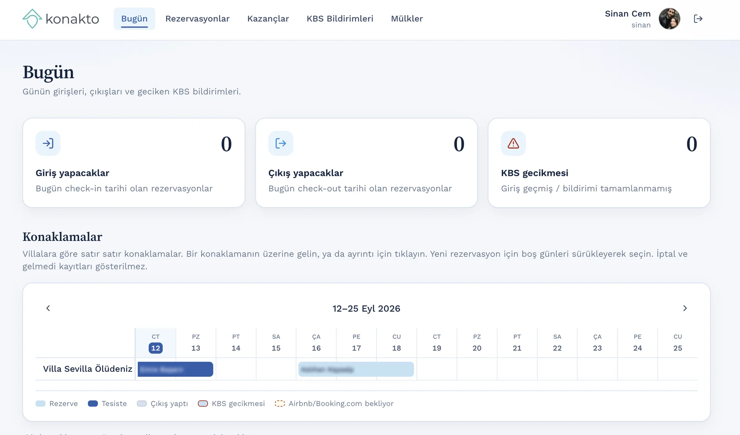
Task: Switch to KBS Bildirimleri tab
Action: click(340, 18)
